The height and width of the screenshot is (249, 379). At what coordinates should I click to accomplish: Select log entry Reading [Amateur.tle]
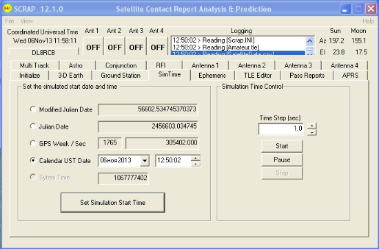[238, 47]
